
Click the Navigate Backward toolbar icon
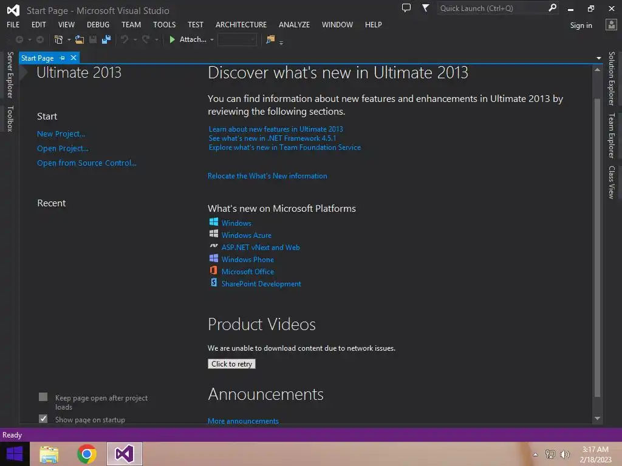tap(19, 39)
